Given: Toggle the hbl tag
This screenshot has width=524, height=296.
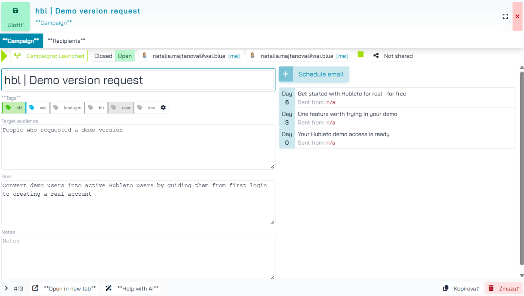Looking at the screenshot, I should click(14, 108).
